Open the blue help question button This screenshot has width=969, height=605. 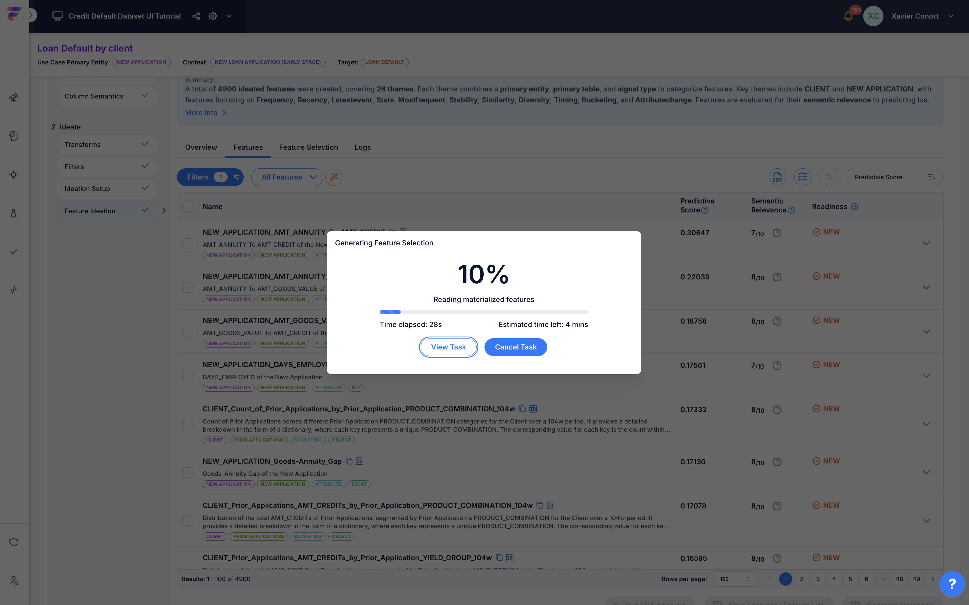click(952, 584)
